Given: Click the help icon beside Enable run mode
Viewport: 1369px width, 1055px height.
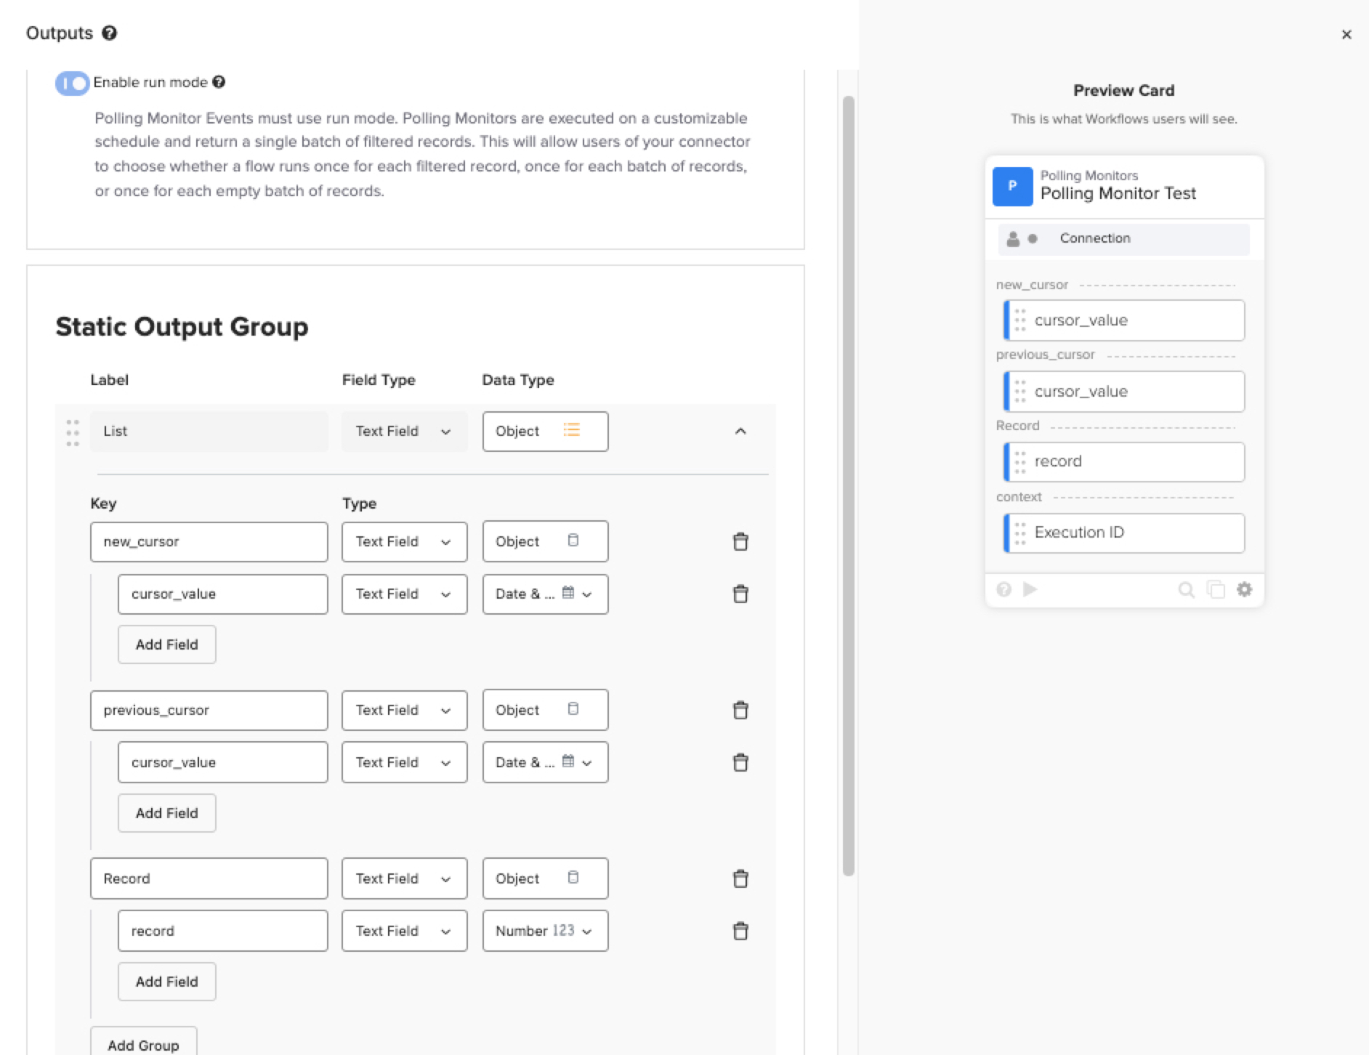Looking at the screenshot, I should tap(219, 82).
